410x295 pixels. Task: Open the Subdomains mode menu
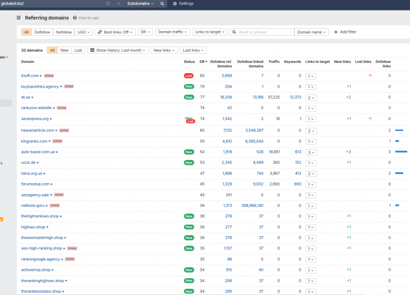(140, 3)
